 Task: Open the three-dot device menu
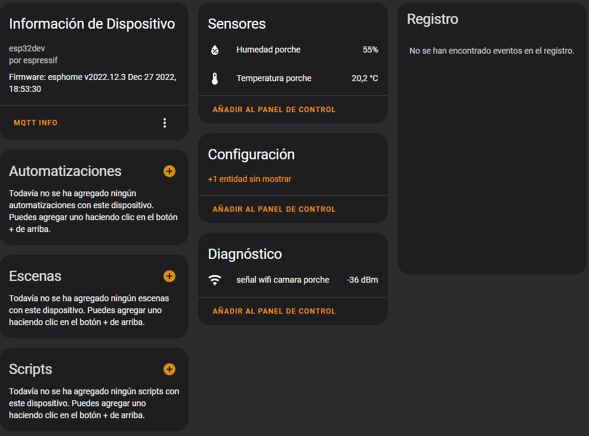pos(165,123)
